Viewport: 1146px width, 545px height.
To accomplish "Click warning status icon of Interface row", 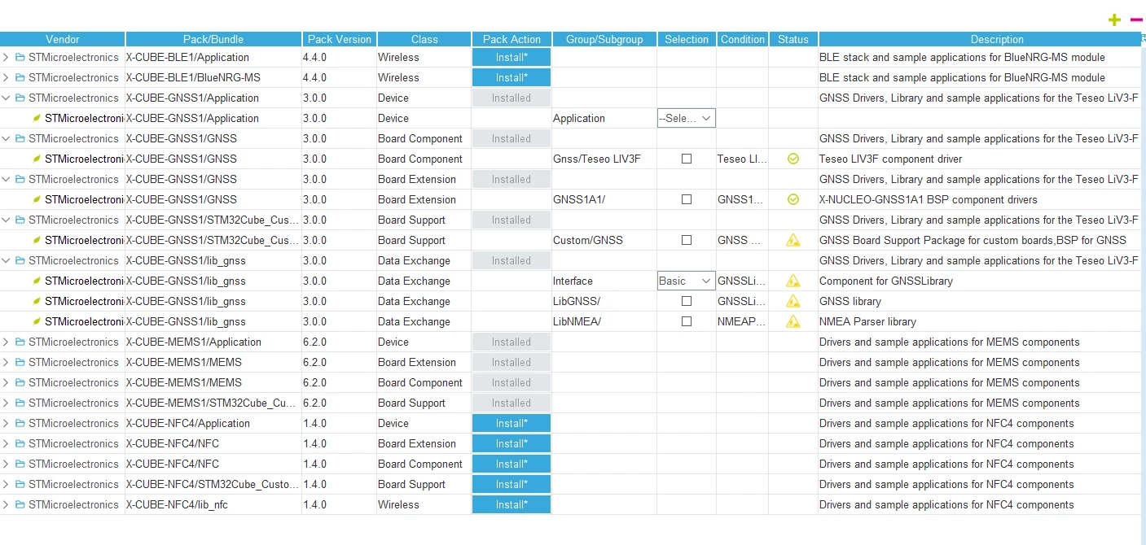I will pos(793,281).
